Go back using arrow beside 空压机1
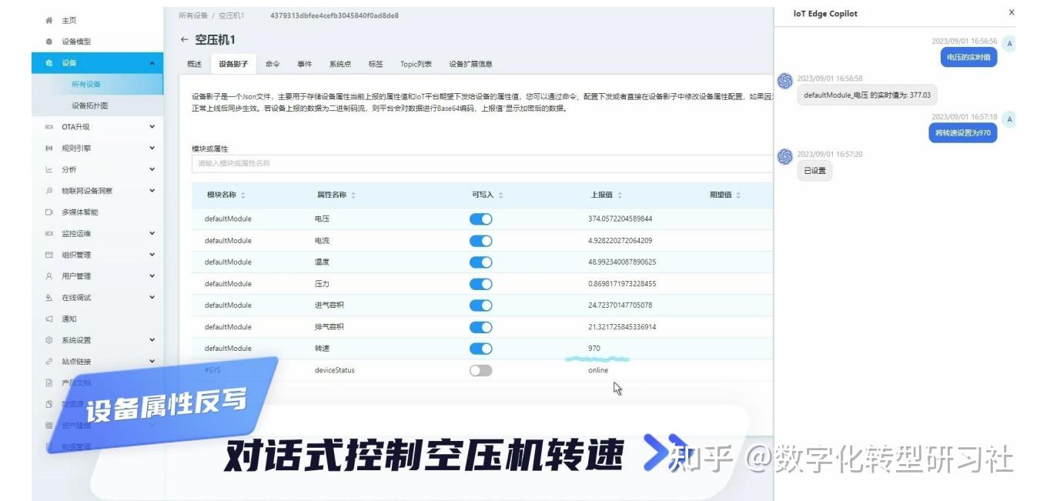1040x501 pixels. point(184,39)
